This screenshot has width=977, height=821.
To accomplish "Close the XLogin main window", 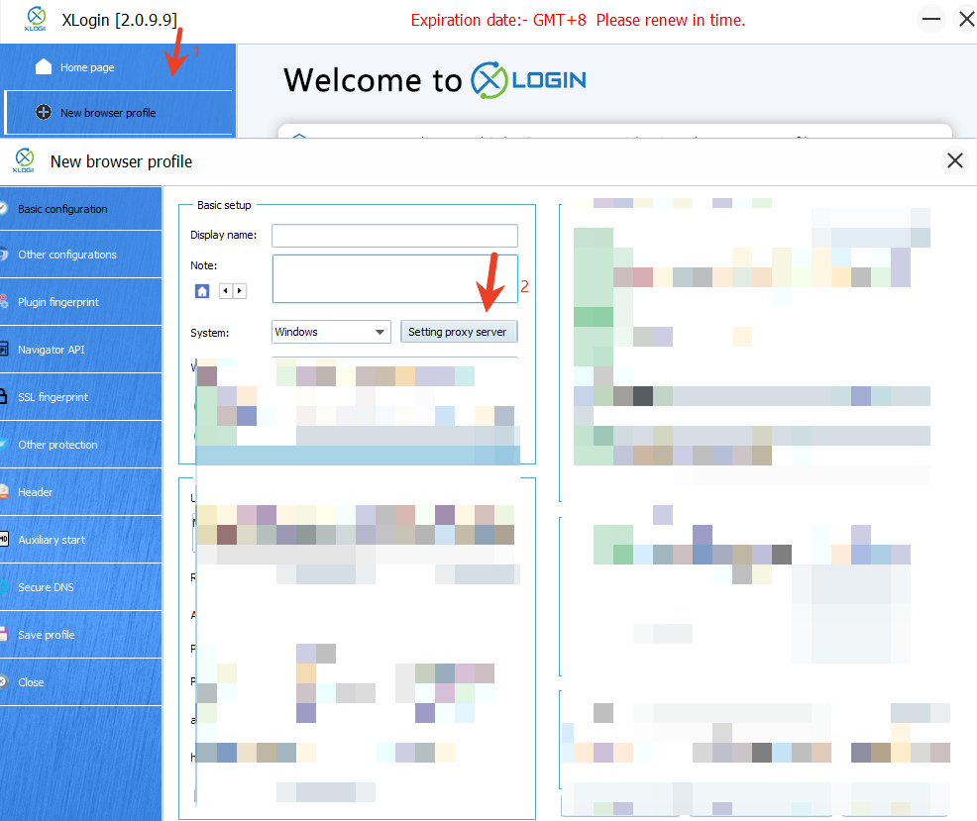I will (966, 19).
